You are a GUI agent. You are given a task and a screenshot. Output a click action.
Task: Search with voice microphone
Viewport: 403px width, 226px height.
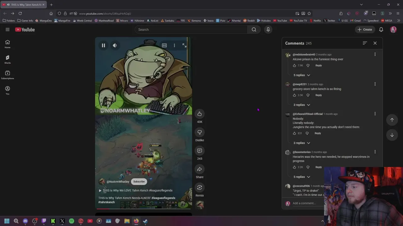268,30
